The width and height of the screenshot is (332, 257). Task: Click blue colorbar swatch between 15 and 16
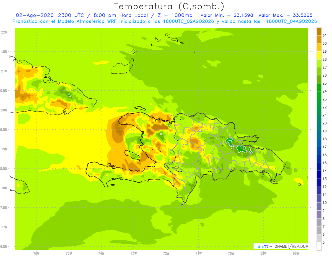click(x=319, y=159)
